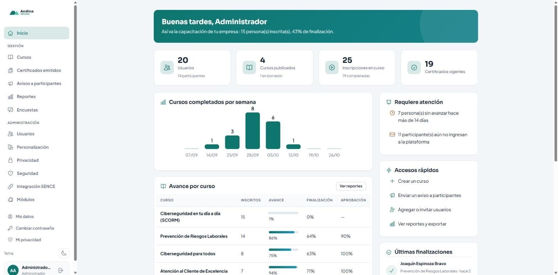Click megaphone icon beside Enviar un aviso
The height and width of the screenshot is (275, 558).
click(x=392, y=195)
